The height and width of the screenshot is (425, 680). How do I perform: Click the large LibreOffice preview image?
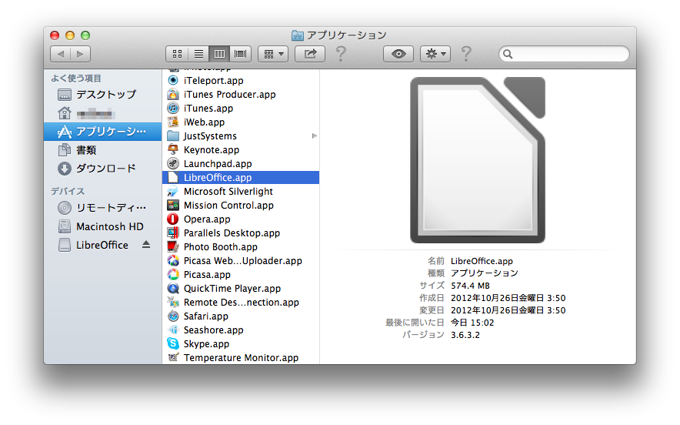click(x=478, y=160)
